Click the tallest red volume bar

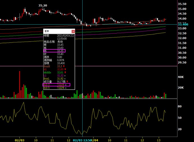[x=20, y=84]
